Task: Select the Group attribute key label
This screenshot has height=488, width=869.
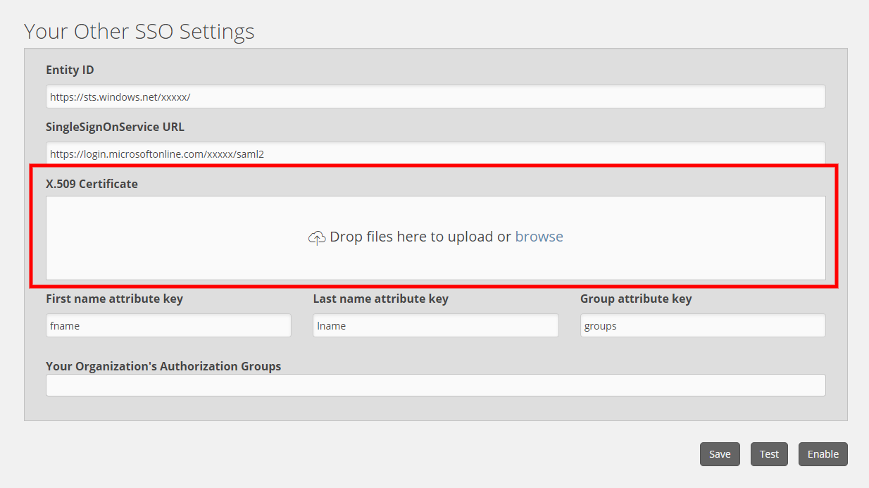Action: pyautogui.click(x=636, y=299)
